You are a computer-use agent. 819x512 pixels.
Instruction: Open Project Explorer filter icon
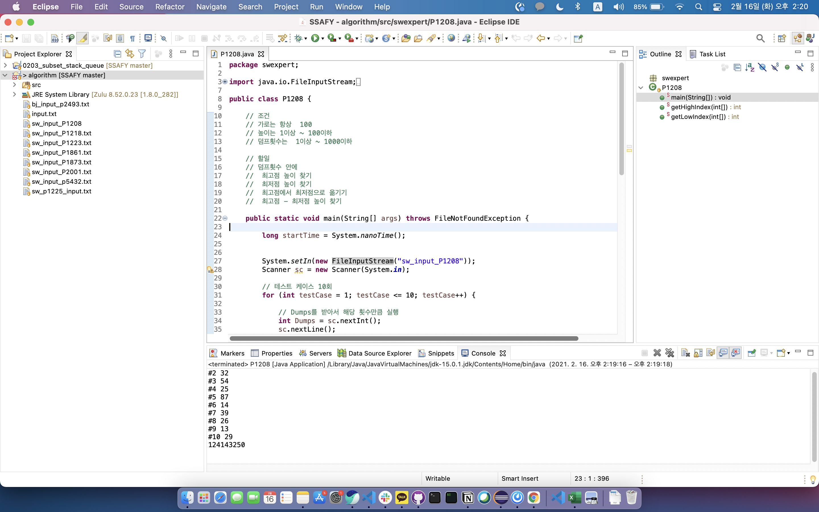pyautogui.click(x=142, y=54)
